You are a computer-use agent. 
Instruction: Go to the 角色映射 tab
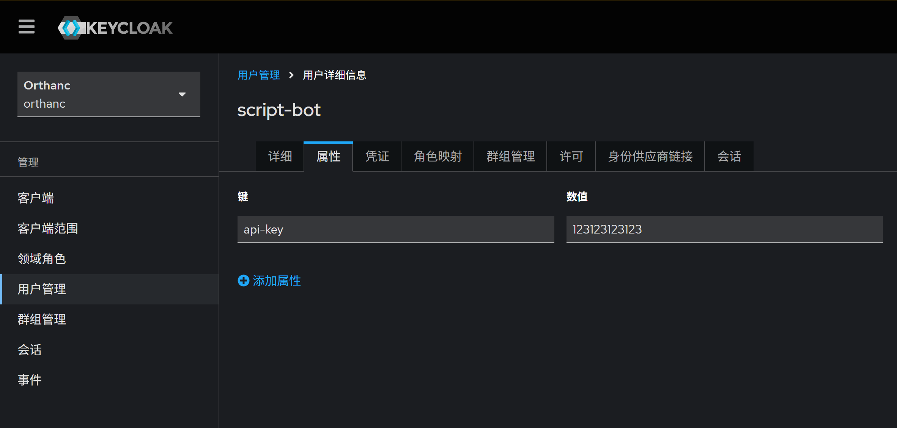437,156
